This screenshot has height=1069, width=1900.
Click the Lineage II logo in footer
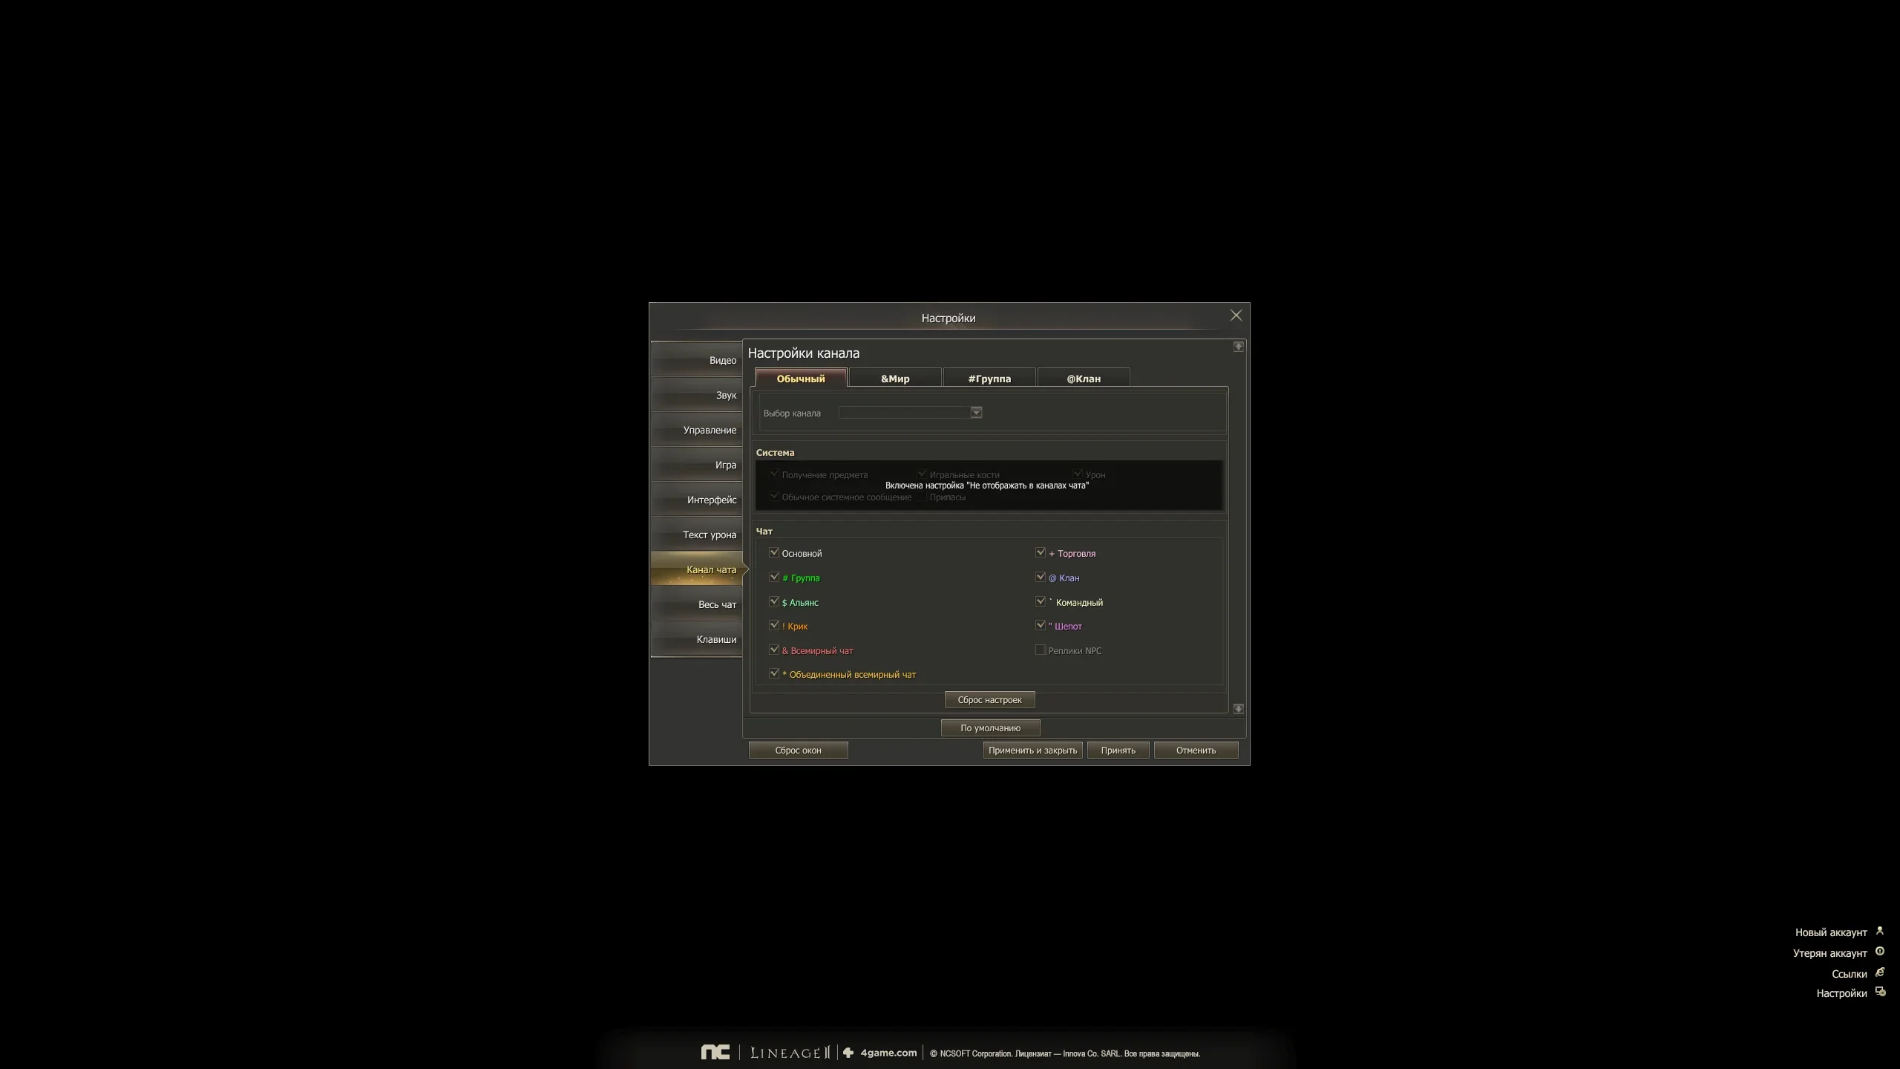point(790,1053)
